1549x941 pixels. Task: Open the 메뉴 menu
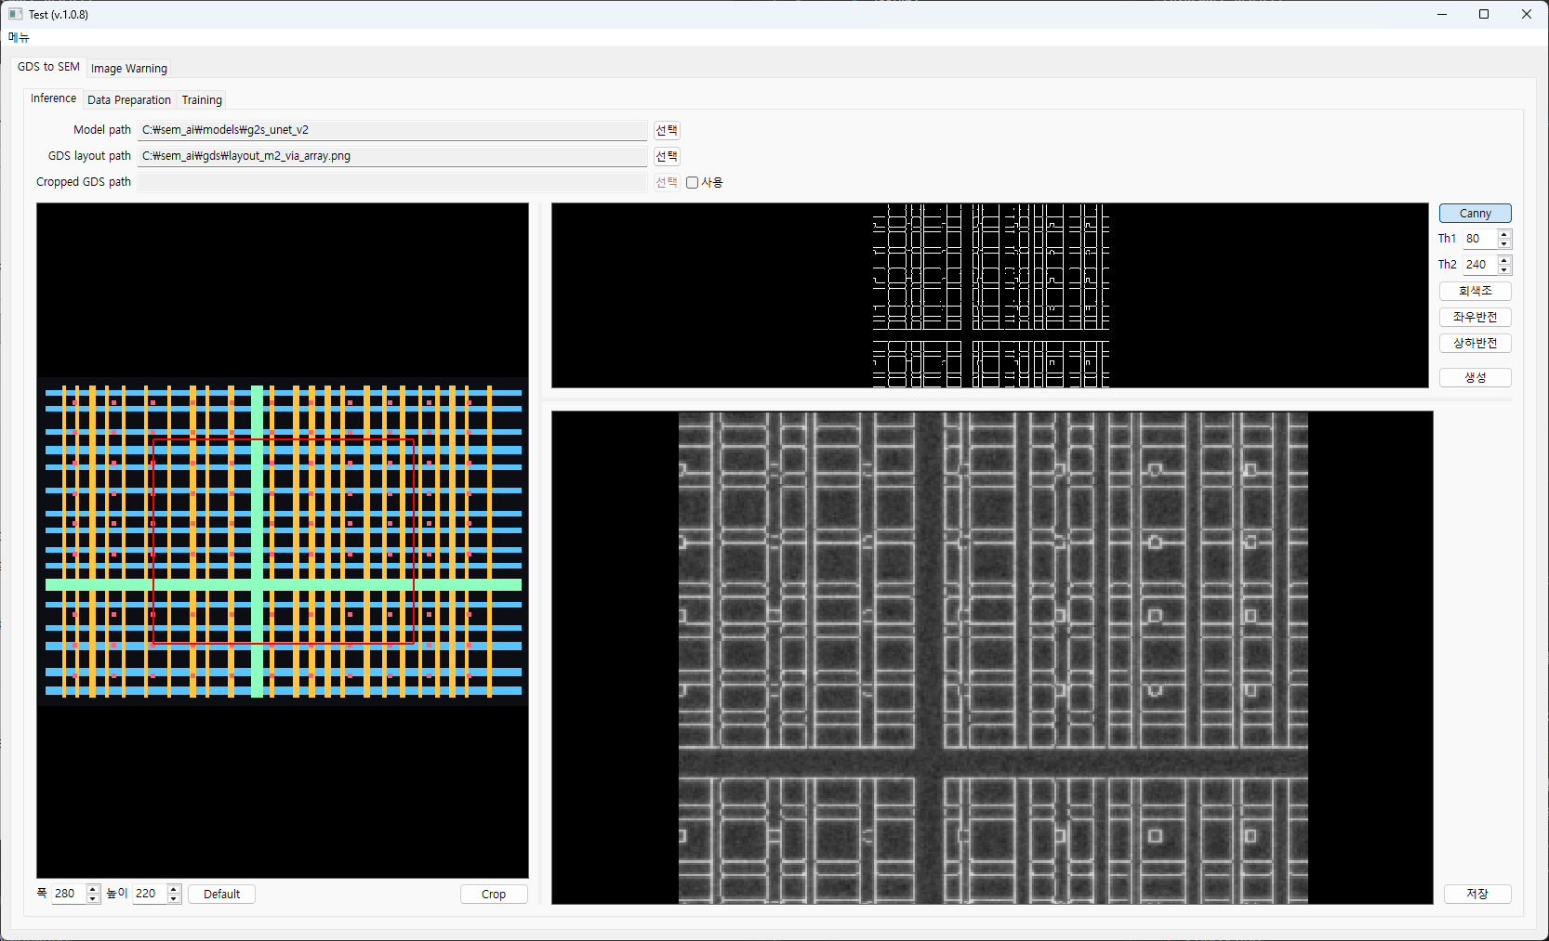(x=19, y=37)
